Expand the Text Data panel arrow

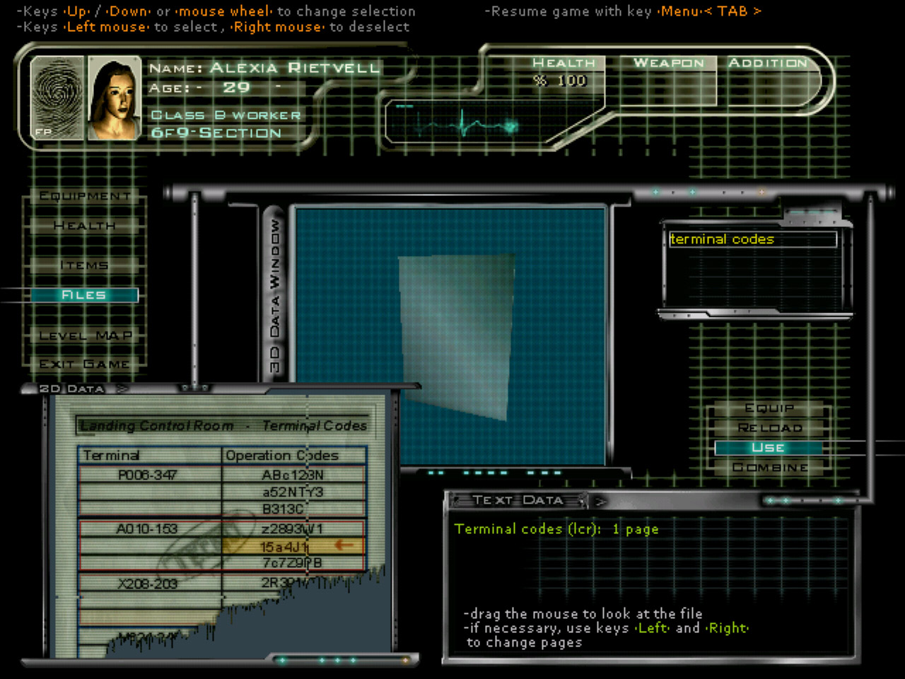tap(600, 501)
